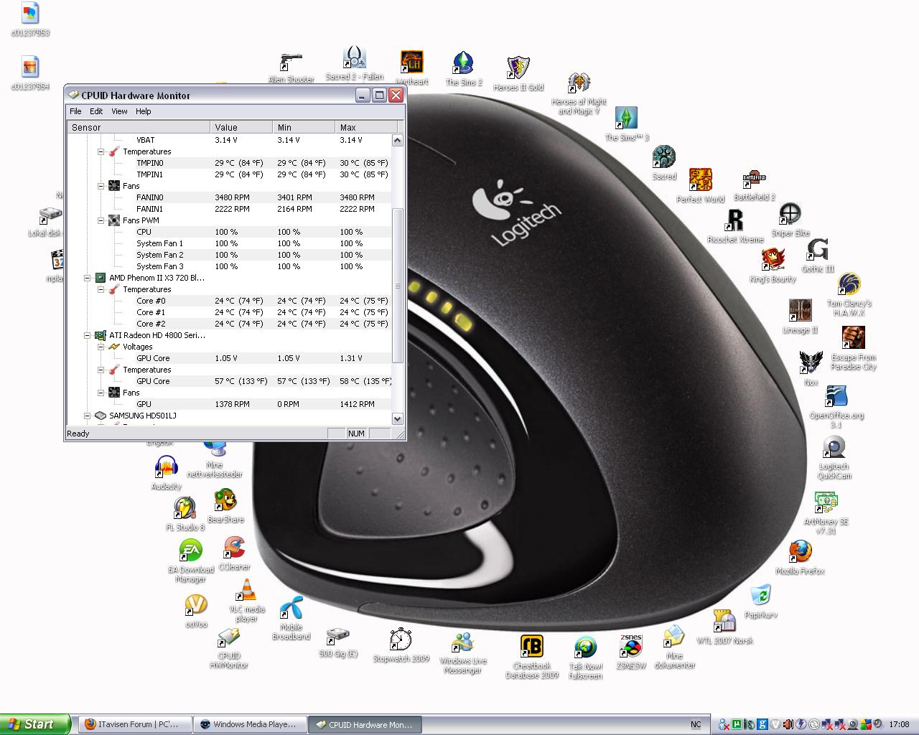
Task: Select the Core #1 temperature row
Action: click(230, 312)
